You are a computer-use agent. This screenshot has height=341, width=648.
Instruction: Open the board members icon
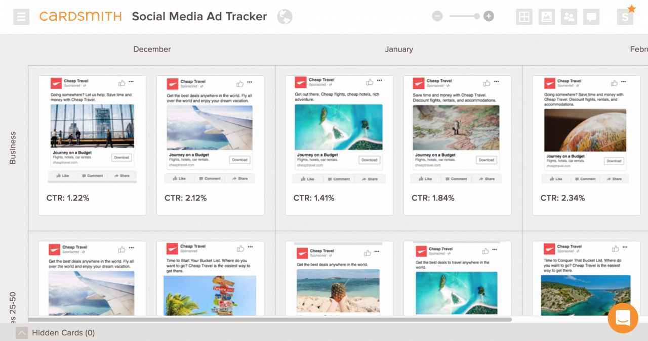pyautogui.click(x=569, y=17)
